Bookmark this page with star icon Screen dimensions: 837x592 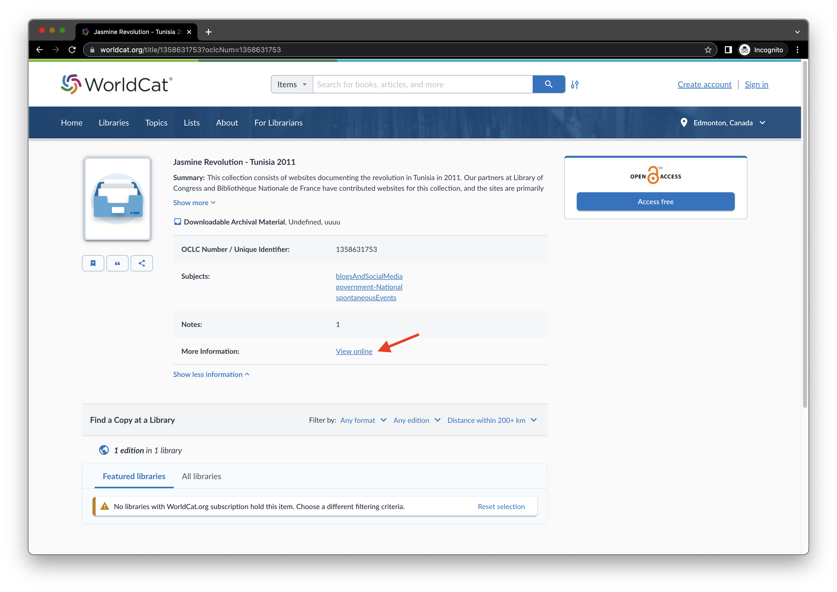(708, 50)
